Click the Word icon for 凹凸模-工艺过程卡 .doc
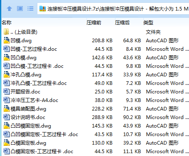The height and width of the screenshot is (156, 189). pos(7,66)
